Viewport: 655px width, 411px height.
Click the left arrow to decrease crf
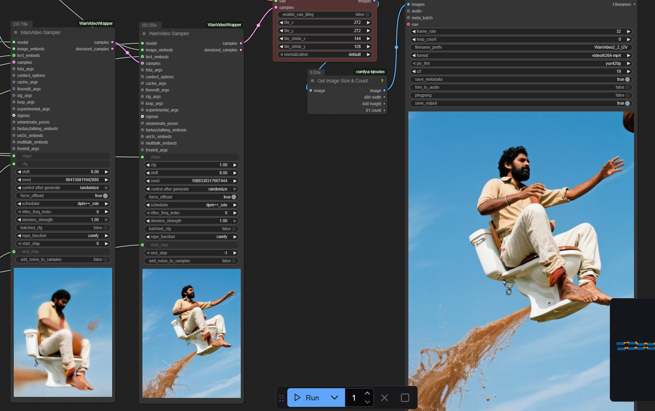click(x=414, y=71)
